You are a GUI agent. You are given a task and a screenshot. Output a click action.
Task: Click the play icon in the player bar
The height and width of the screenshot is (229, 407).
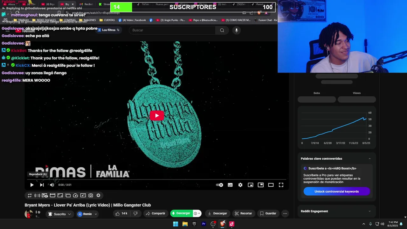point(32,185)
